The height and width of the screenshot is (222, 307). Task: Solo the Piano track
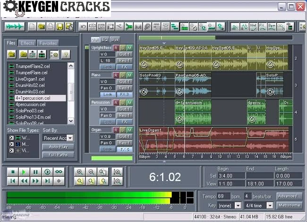123,75
